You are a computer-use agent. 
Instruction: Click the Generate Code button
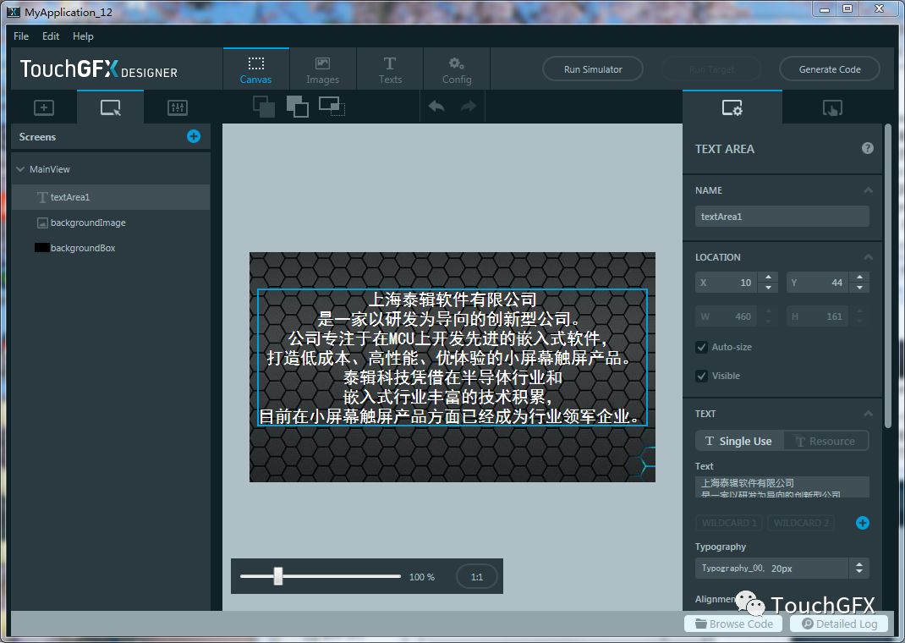pyautogui.click(x=830, y=69)
